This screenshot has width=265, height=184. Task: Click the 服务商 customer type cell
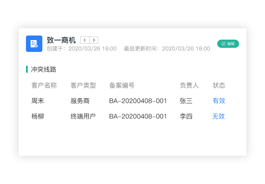[x=80, y=101]
